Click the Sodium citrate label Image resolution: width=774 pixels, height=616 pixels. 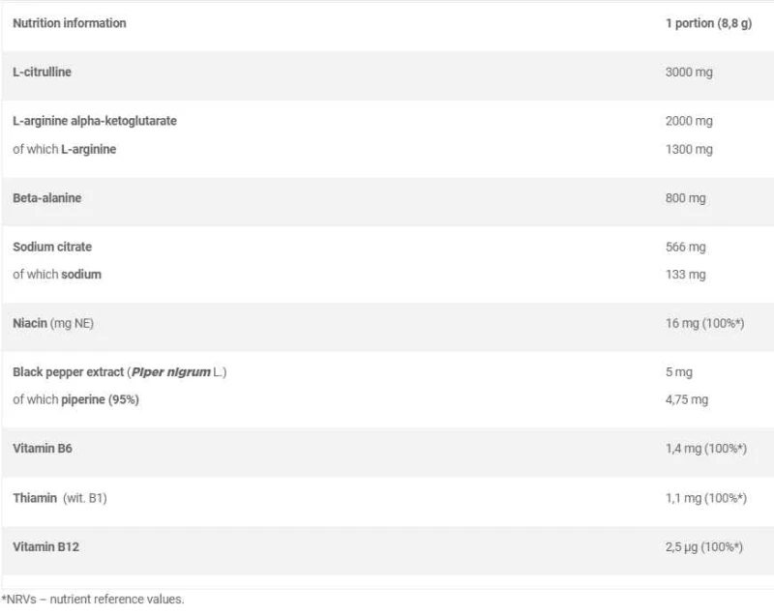[x=52, y=247]
